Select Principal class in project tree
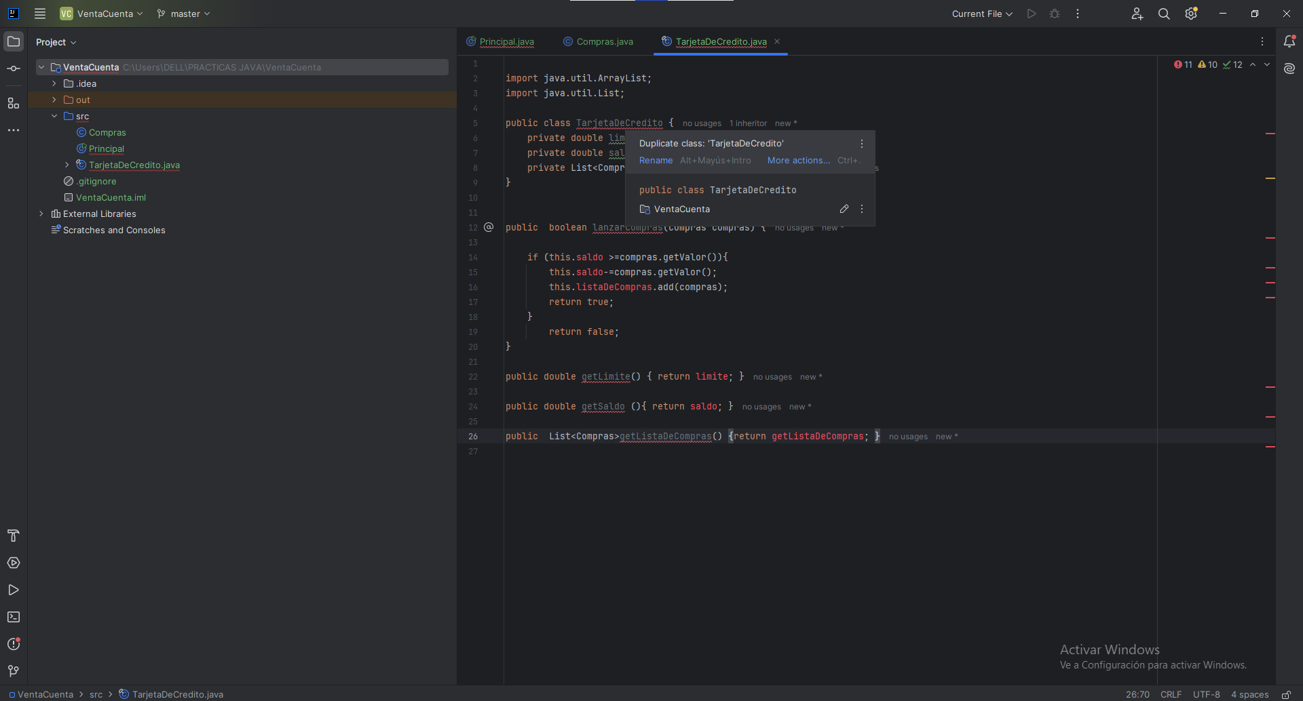Screen dimensions: 1303x701 [107, 148]
